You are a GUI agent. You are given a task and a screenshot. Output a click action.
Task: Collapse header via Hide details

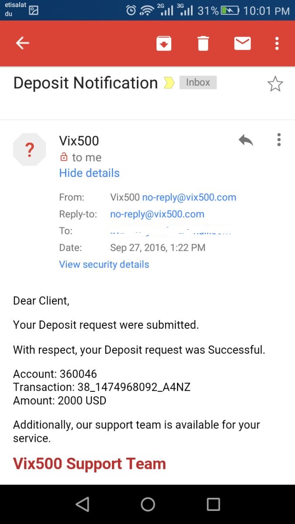click(89, 173)
